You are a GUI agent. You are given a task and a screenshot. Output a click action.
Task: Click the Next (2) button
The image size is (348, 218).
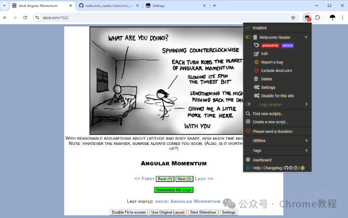click(184, 179)
